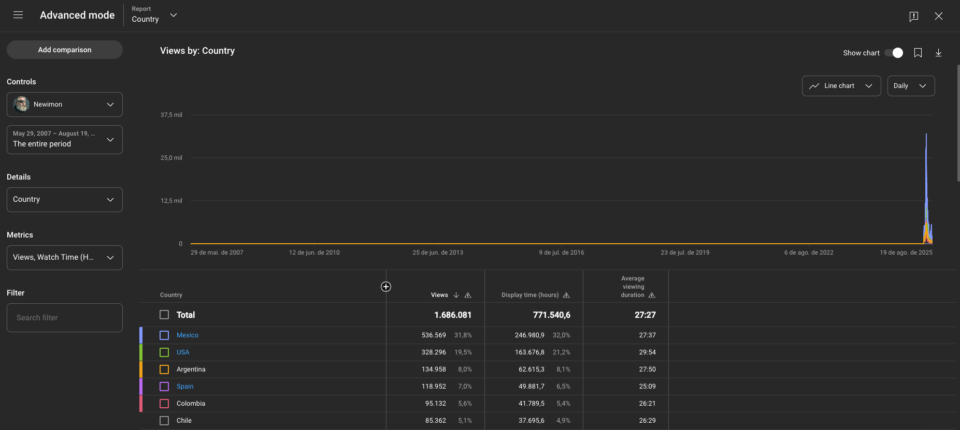The width and height of the screenshot is (960, 430).
Task: Select the Total row checkbox
Action: 164,315
